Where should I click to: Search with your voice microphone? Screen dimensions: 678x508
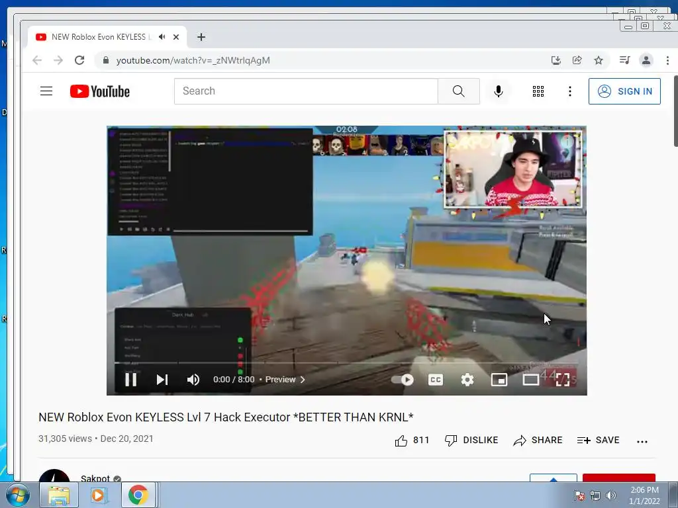(498, 91)
